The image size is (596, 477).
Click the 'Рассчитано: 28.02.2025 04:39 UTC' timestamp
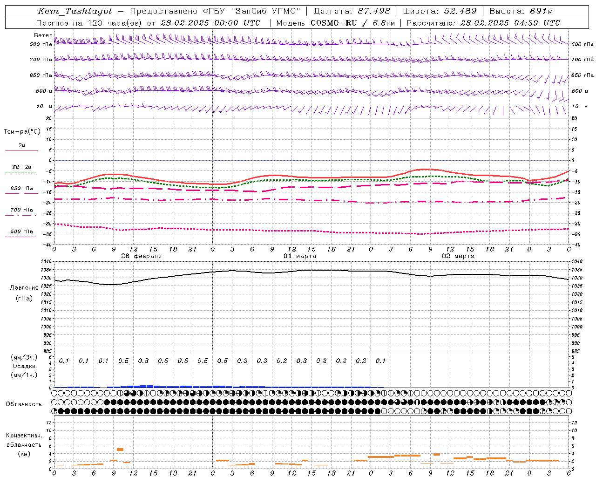coord(483,23)
